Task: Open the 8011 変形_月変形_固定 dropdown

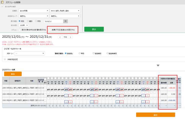Action: [65, 10]
